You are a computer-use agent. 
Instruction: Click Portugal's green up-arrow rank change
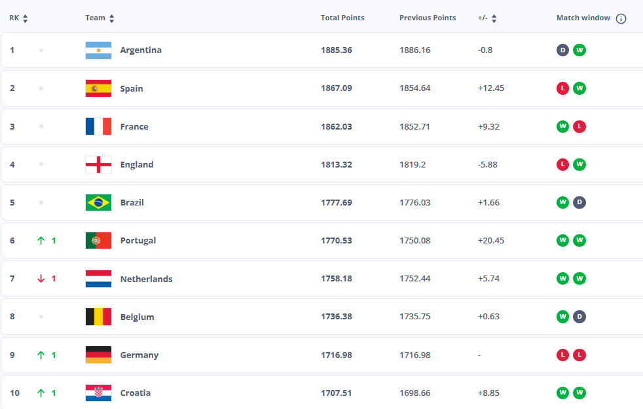click(x=41, y=241)
